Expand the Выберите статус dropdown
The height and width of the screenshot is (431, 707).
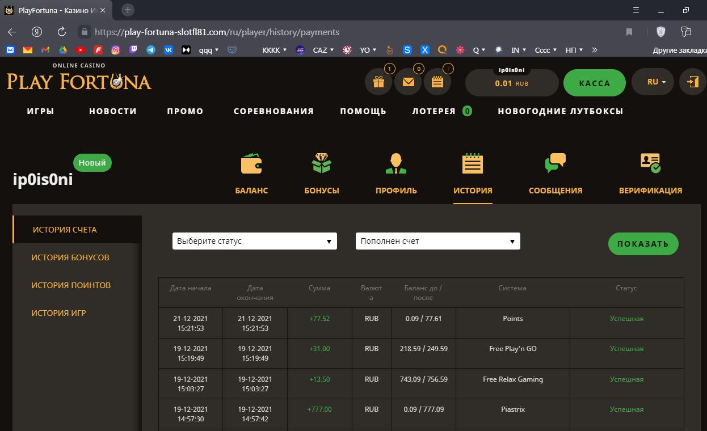pos(255,241)
